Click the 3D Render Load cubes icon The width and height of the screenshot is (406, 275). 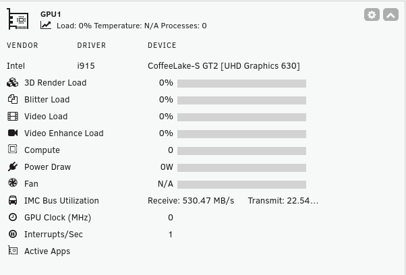point(12,82)
